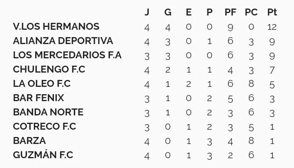Click the BAR FENIX team name
The image size is (294, 168).
tap(38, 98)
